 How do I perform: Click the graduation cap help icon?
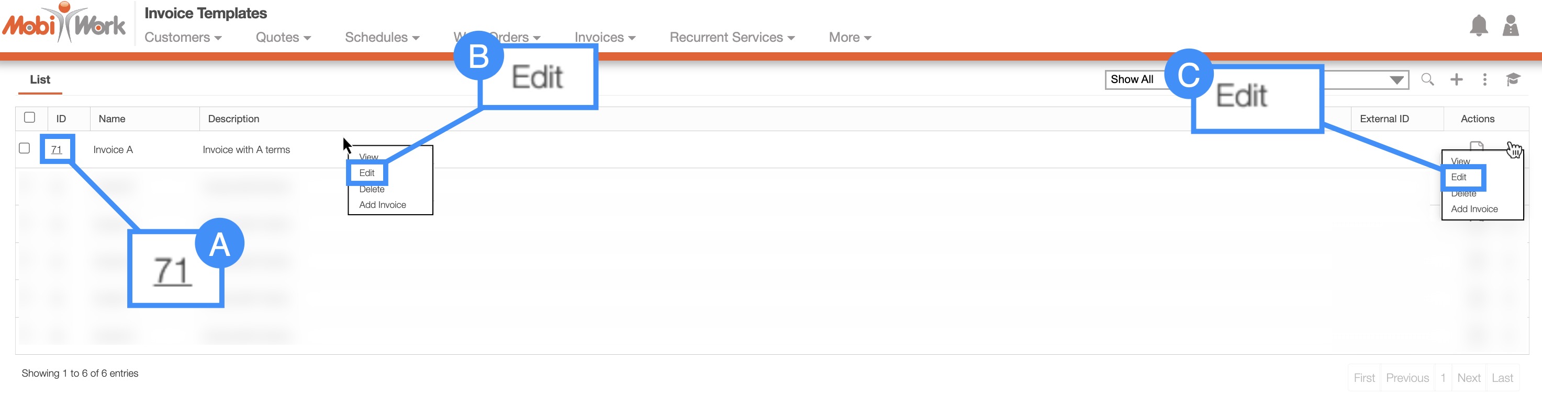[1513, 79]
